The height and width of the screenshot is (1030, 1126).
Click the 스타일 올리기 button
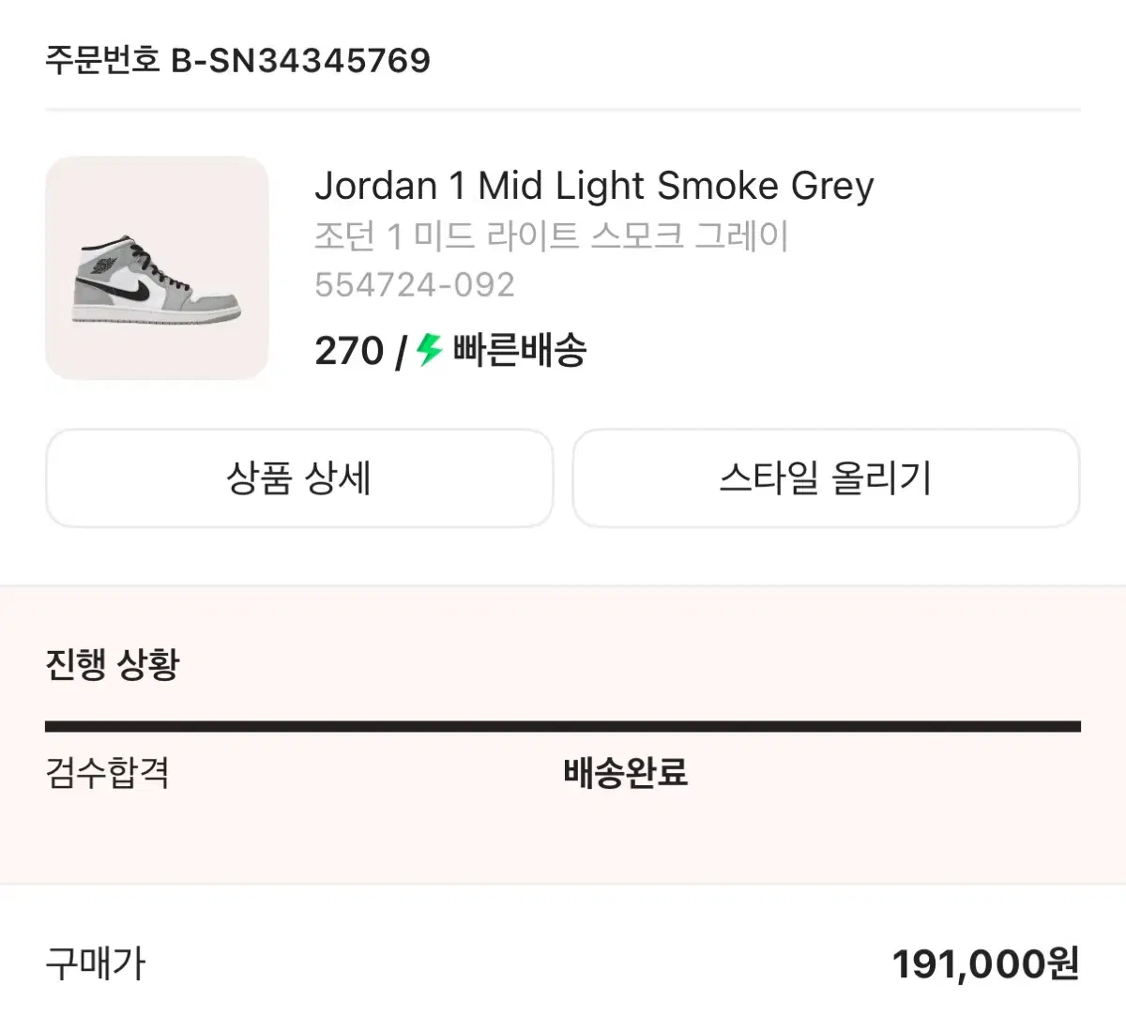pos(828,478)
